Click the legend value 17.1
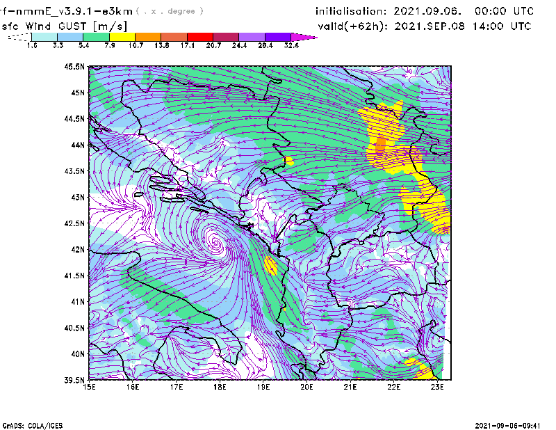The height and width of the screenshot is (430, 556). click(187, 45)
